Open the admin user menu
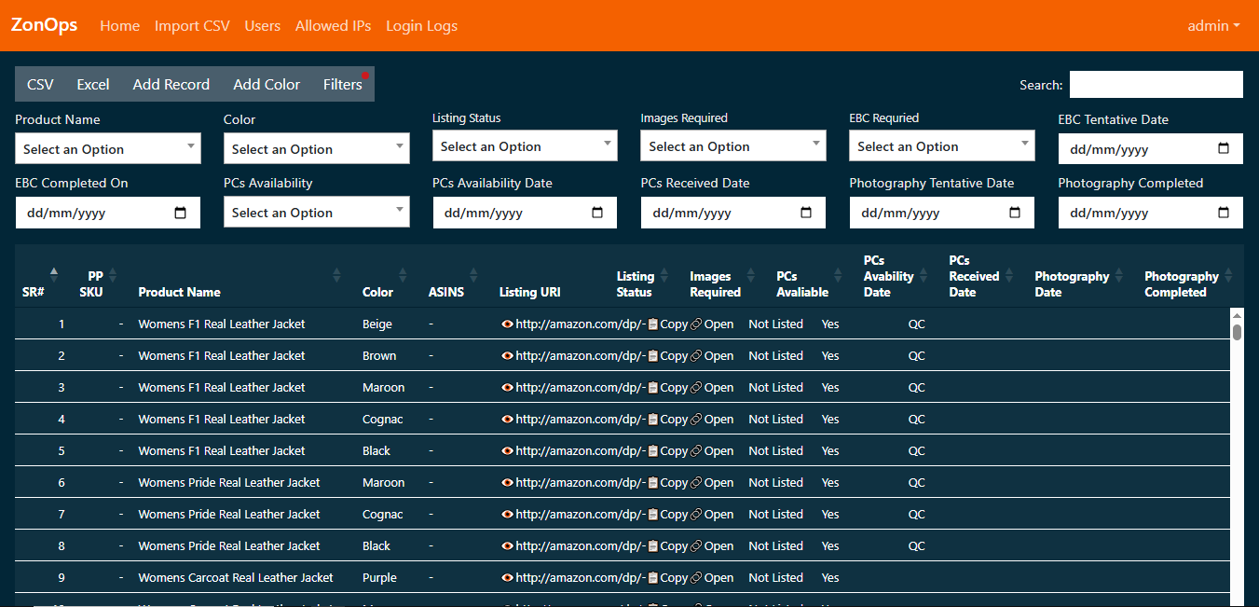The height and width of the screenshot is (607, 1259). pos(1213,26)
